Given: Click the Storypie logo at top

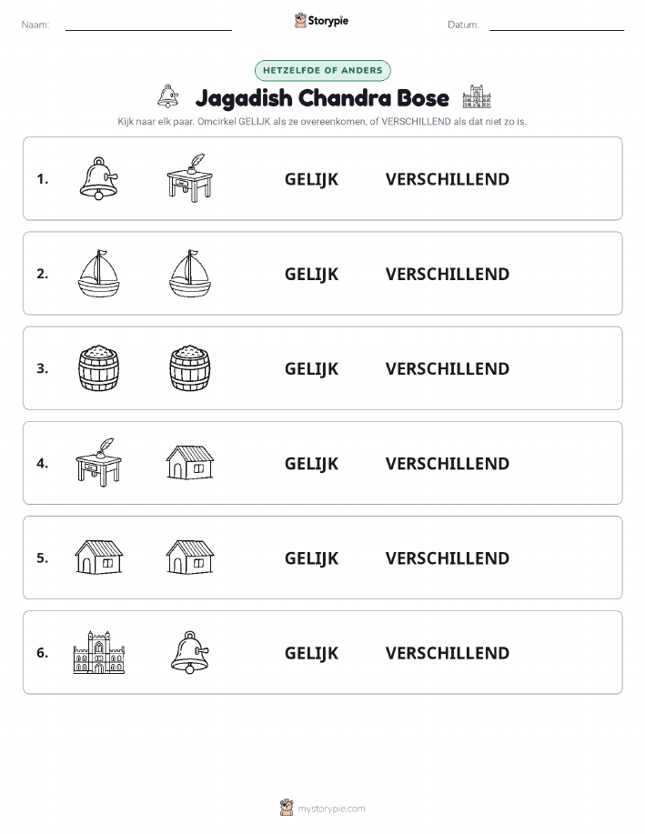Looking at the screenshot, I should click(x=321, y=21).
